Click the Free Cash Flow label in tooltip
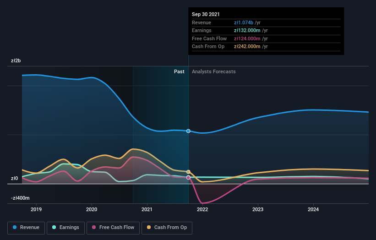This screenshot has height=240, width=376. click(x=209, y=38)
